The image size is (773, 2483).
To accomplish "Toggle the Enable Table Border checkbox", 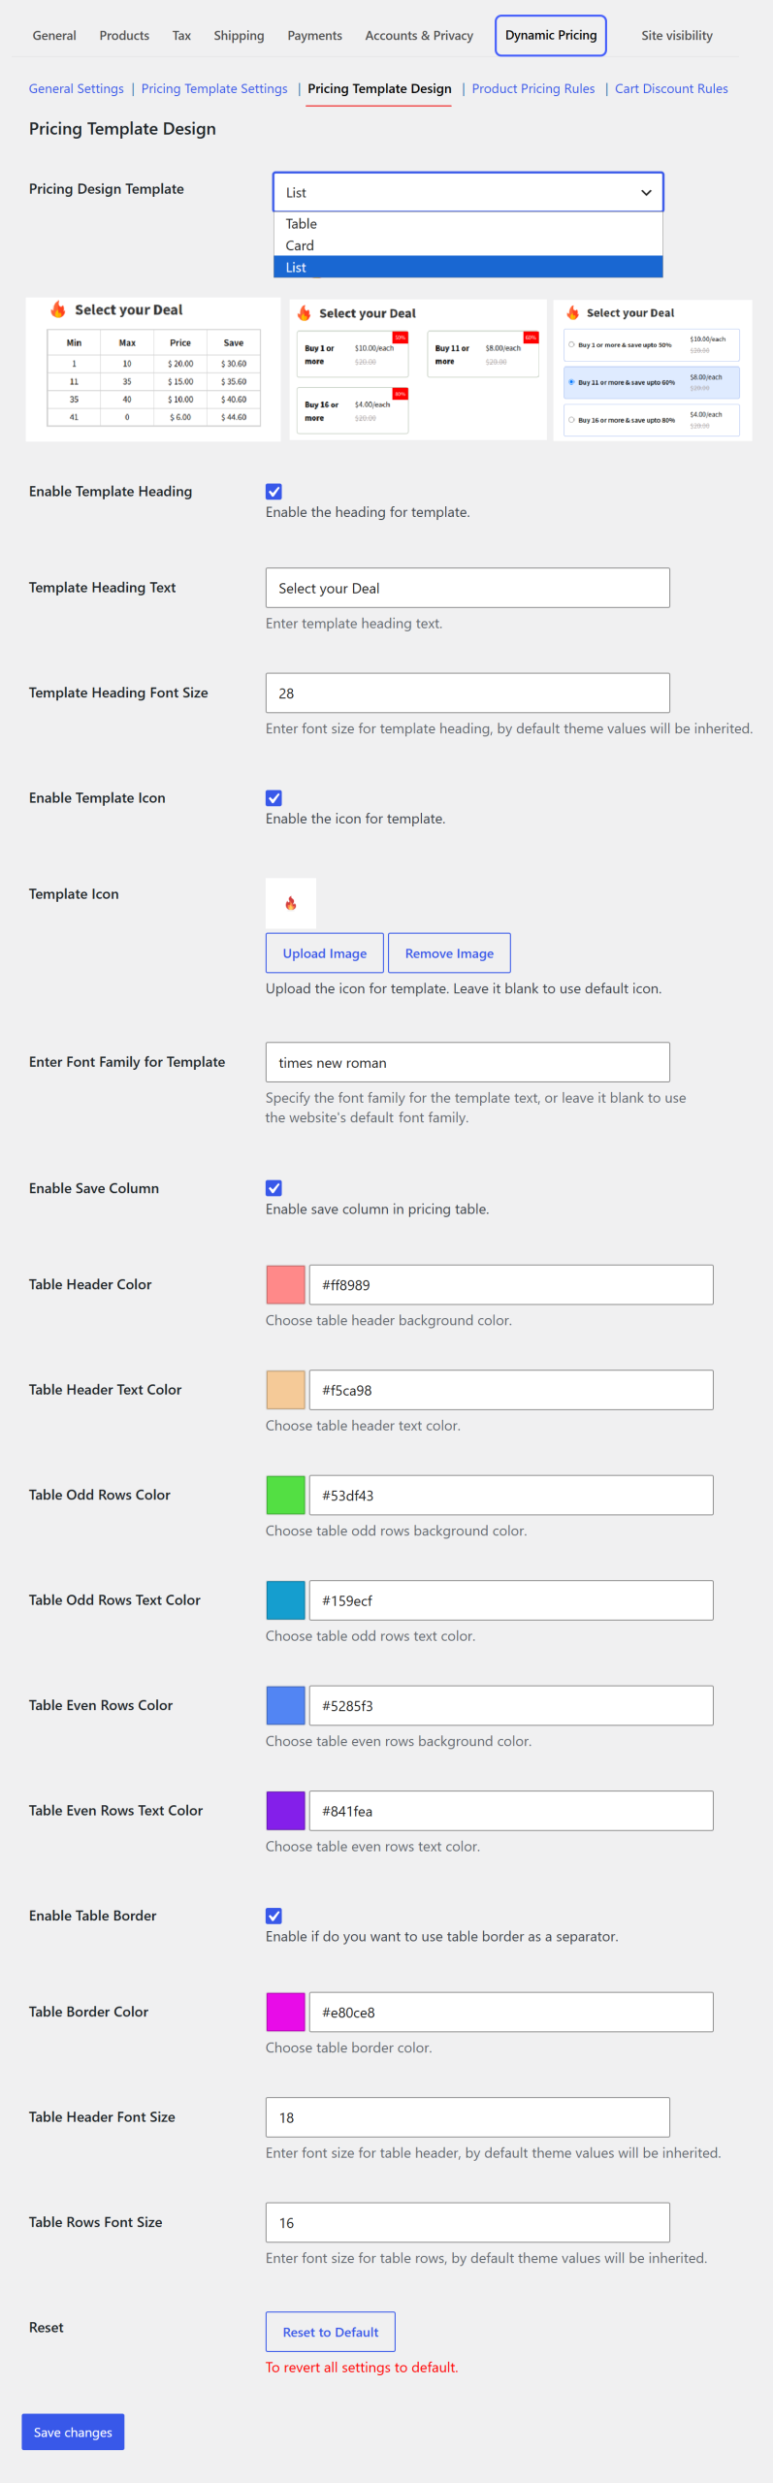I will tap(274, 1916).
